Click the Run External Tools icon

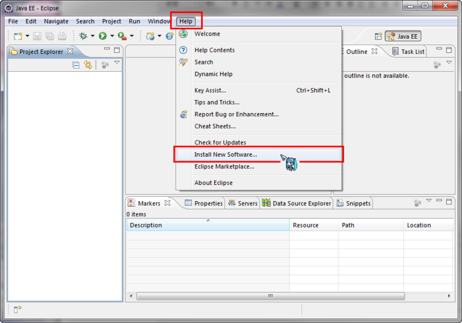tap(122, 36)
